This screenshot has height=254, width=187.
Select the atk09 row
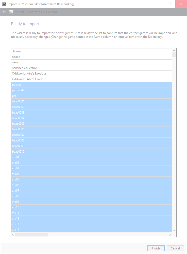point(92,202)
